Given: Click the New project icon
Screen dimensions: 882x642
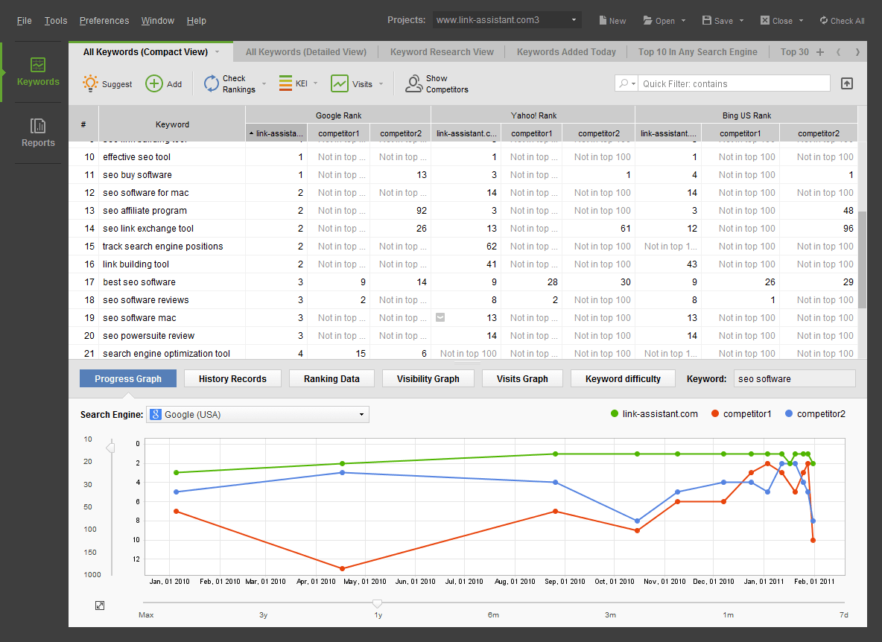Looking at the screenshot, I should (x=603, y=21).
